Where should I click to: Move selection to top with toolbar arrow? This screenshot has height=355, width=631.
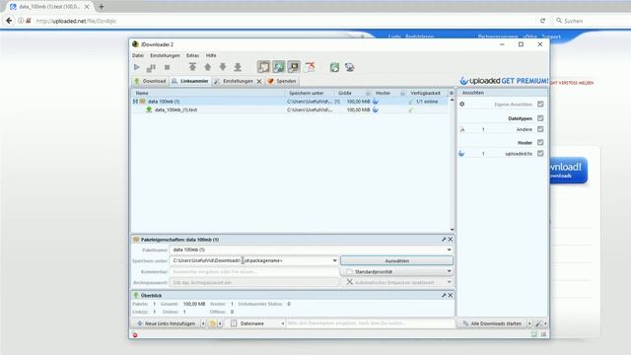pyautogui.click(x=192, y=67)
